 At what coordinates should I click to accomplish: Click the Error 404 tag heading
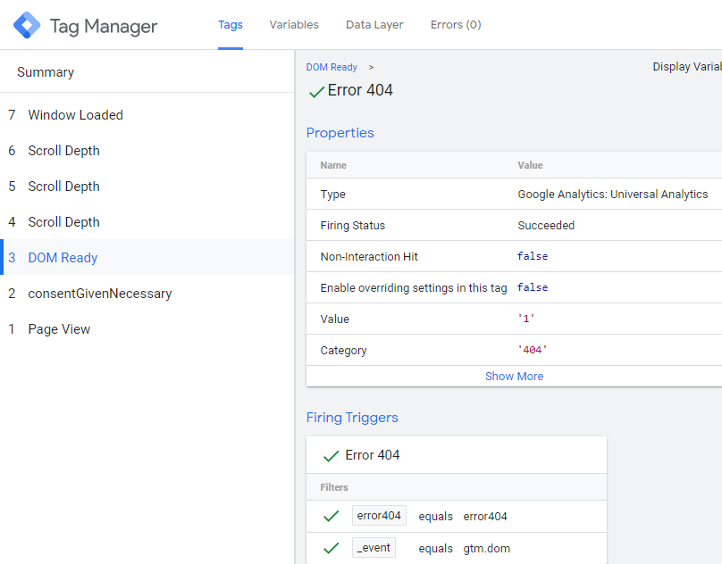point(360,90)
